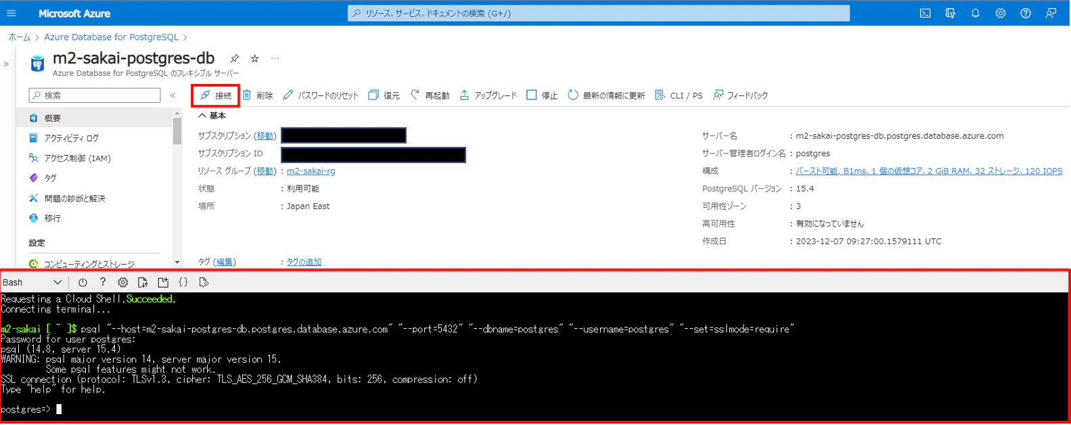Click the 停止 (Stop) toolbar button
This screenshot has height=425, width=1071.
(x=542, y=95)
